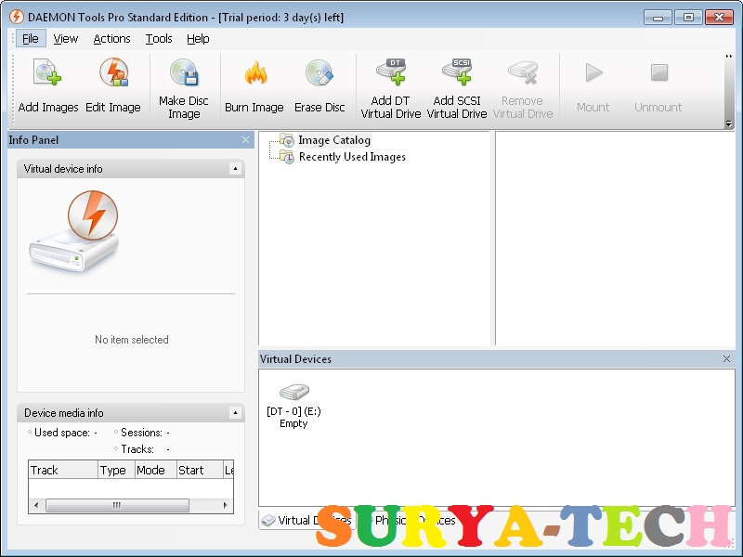Click the Mount play icon

click(593, 72)
